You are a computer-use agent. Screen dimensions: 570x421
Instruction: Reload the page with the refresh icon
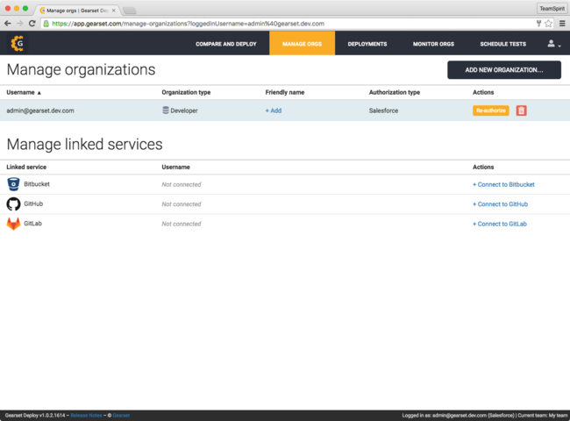32,24
